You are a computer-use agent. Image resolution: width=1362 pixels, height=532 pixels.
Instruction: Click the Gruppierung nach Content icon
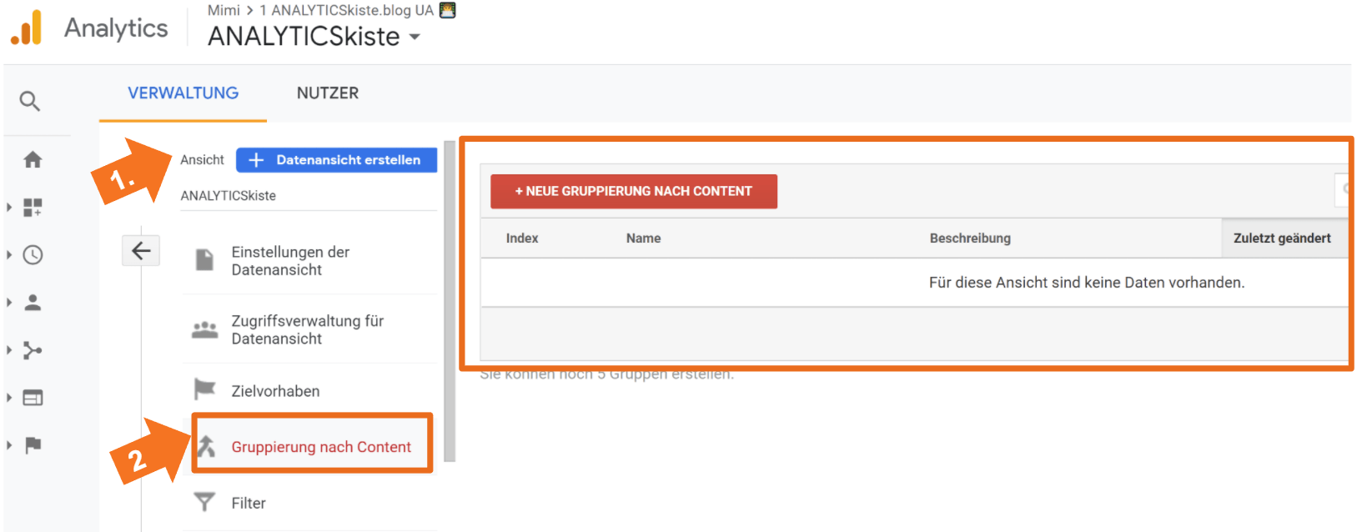tap(207, 446)
